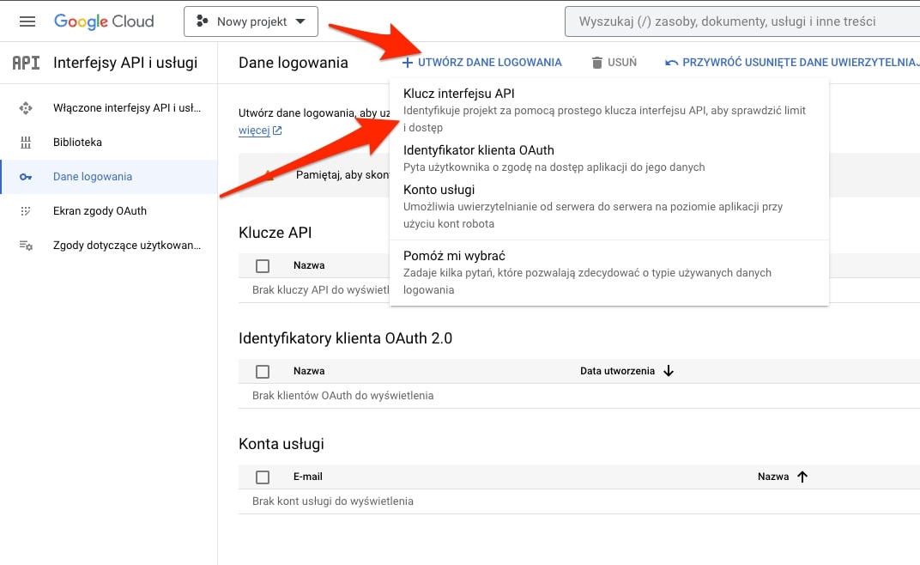The width and height of the screenshot is (920, 565).
Task: Check the Nazwa checkbox under Klucze API
Action: (262, 266)
